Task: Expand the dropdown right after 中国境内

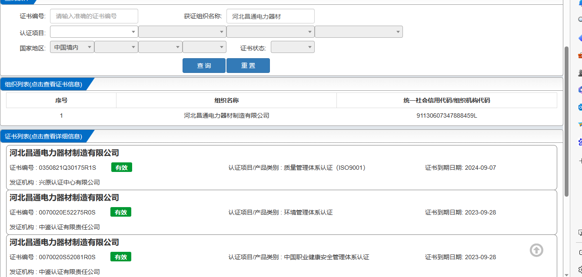Action: click(x=116, y=47)
